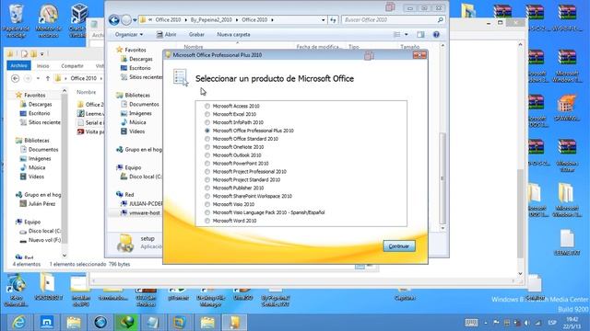
Task: Select Microsoft SharePoint Workspace 2010
Action: point(206,196)
